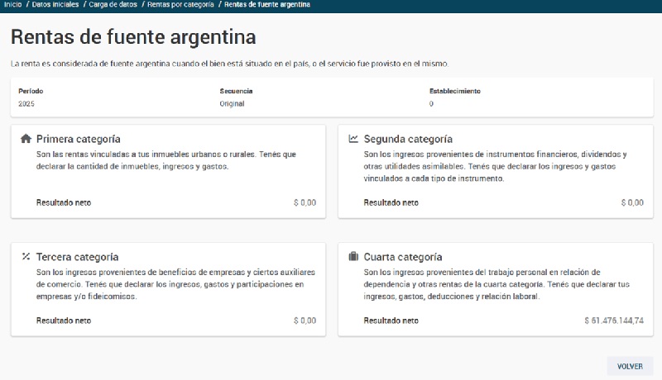
Task: Click the briefcase icon for Cuarta categoría
Action: 353,257
